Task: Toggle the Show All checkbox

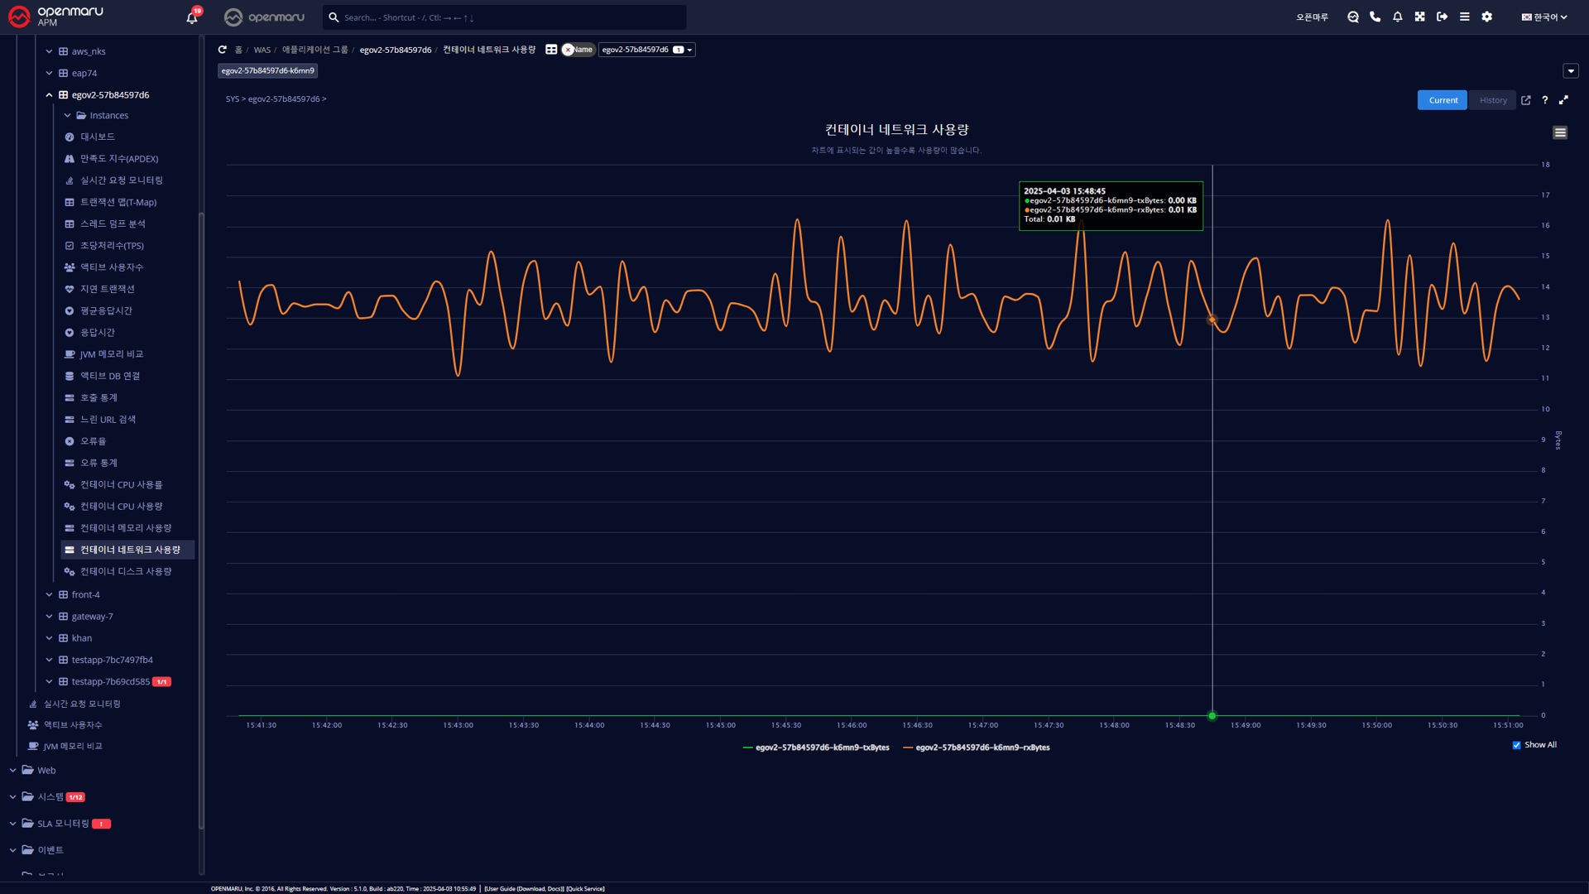Action: [1517, 745]
